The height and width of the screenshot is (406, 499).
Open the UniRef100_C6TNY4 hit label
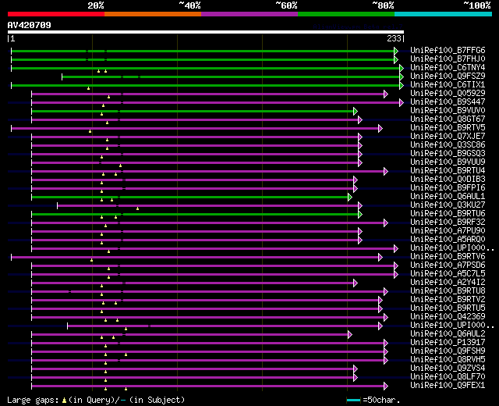[x=448, y=68]
